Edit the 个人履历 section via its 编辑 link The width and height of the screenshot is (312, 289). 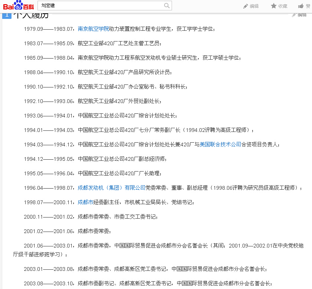coord(299,15)
